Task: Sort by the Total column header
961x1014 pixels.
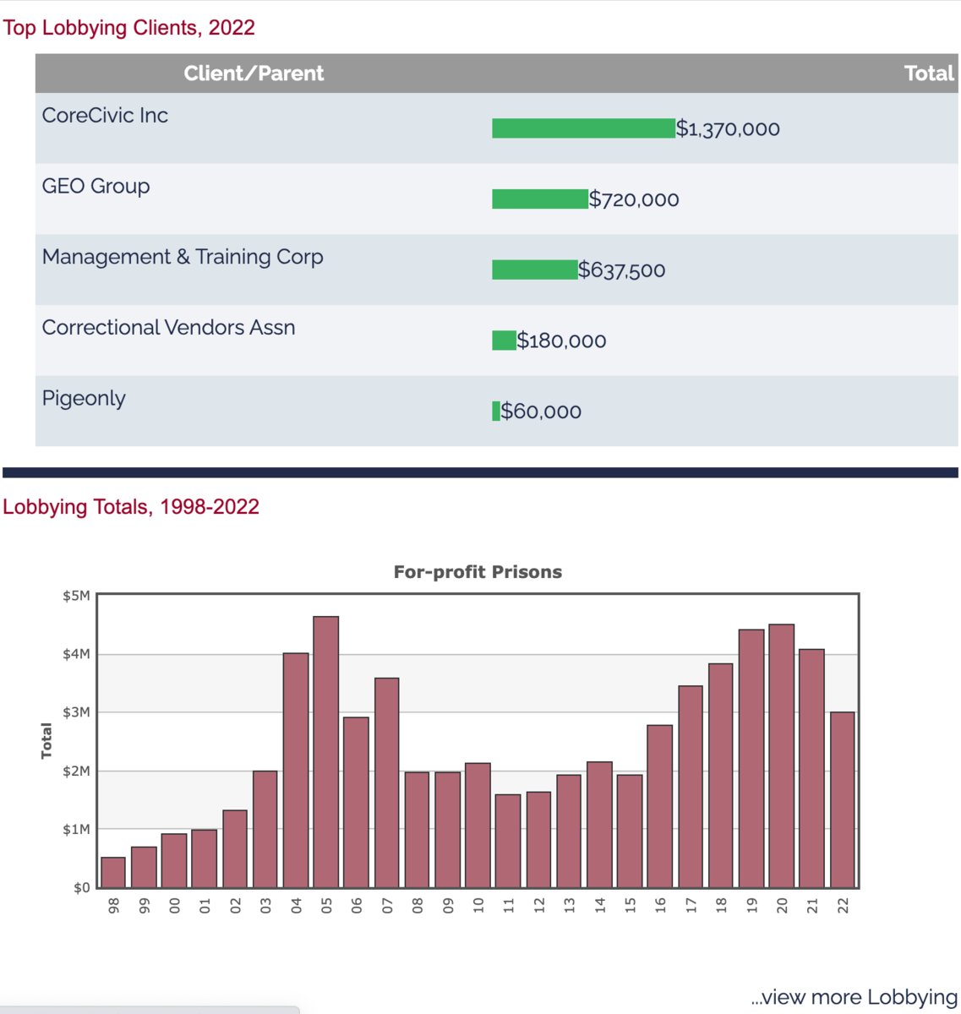Action: [928, 74]
